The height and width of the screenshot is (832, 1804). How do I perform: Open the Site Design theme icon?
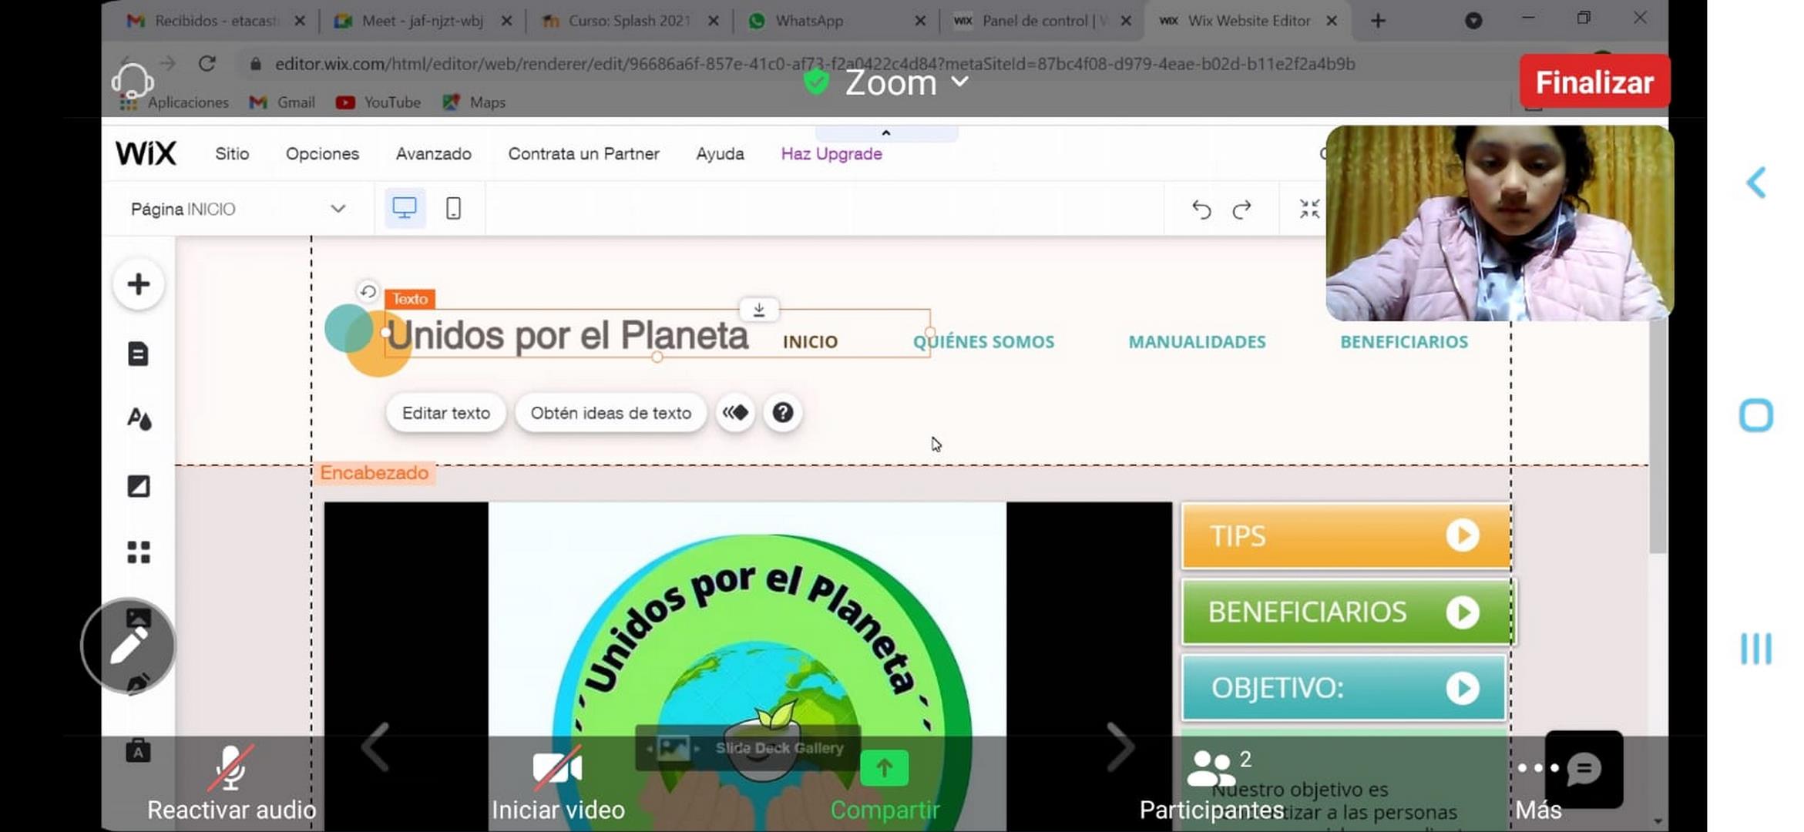click(x=139, y=419)
